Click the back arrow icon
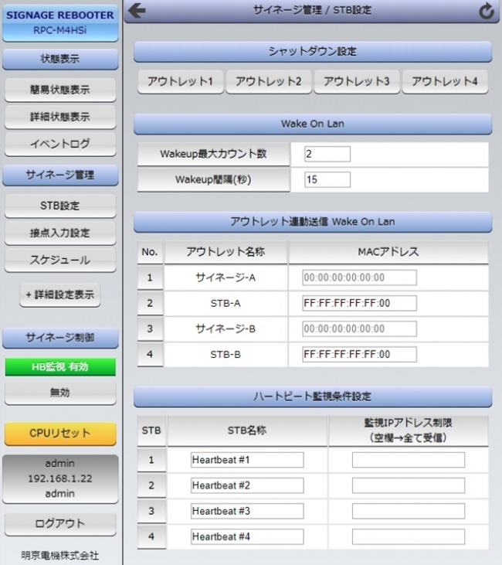The height and width of the screenshot is (565, 502). coord(137,10)
